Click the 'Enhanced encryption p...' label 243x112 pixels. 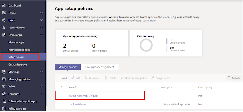(x=23, y=101)
